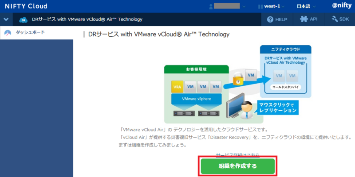This screenshot has width=355, height=177.
Task: Expand the service menu chevron at left
Action: 6,19
